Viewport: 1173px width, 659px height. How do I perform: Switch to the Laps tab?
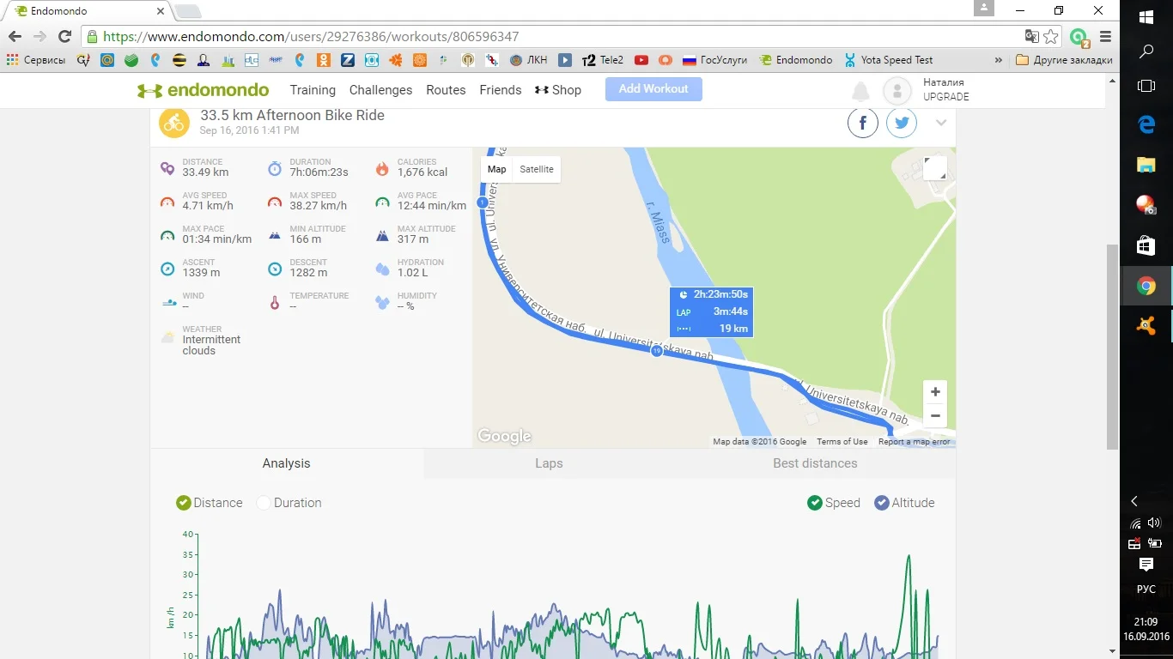point(549,463)
